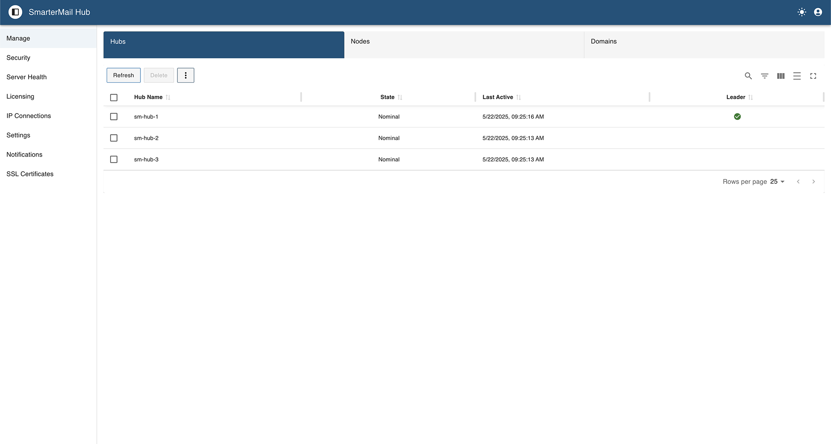Open Licensing in the sidebar
Viewport: 831px width, 444px height.
coord(48,96)
